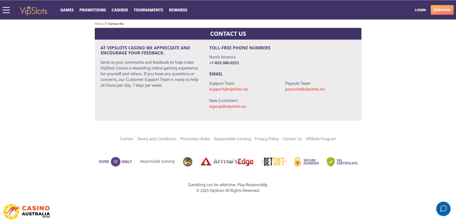
Task: Click the round seal license badge
Action: 187,162
